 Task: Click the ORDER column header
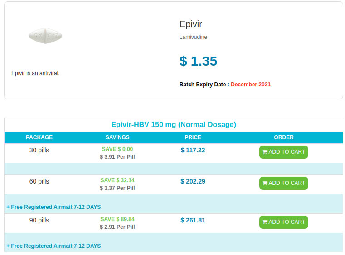pos(284,137)
